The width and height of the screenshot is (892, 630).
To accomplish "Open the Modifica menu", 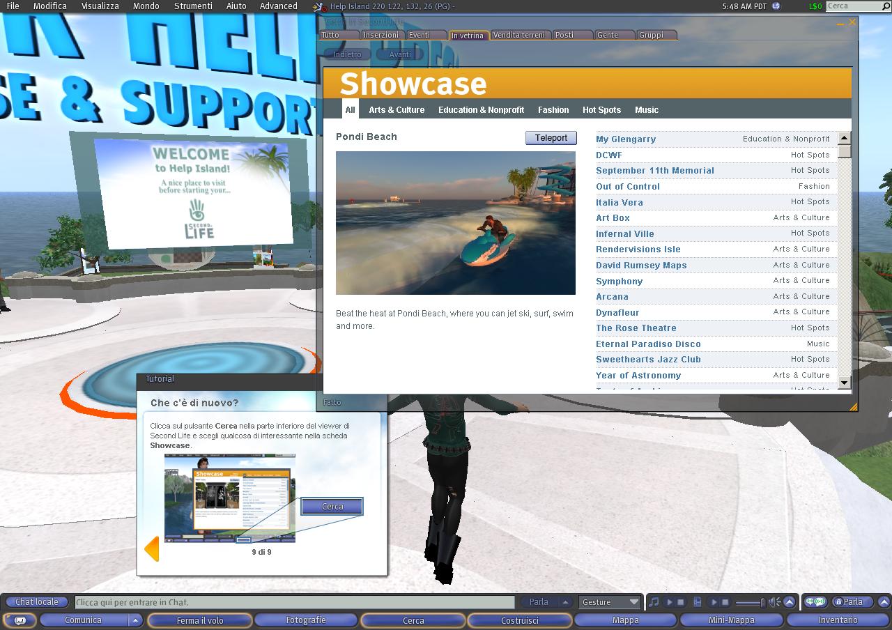I will (x=50, y=6).
